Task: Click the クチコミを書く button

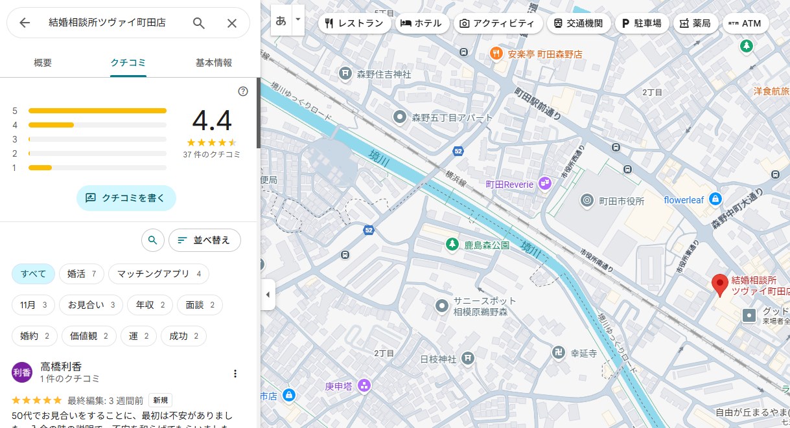Action: pyautogui.click(x=126, y=198)
